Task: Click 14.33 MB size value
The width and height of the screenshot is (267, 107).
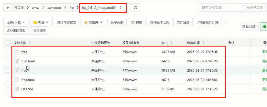Action: click(168, 52)
